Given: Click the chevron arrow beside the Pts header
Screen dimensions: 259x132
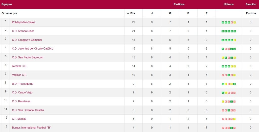Looking at the screenshot, I should coord(128,13).
